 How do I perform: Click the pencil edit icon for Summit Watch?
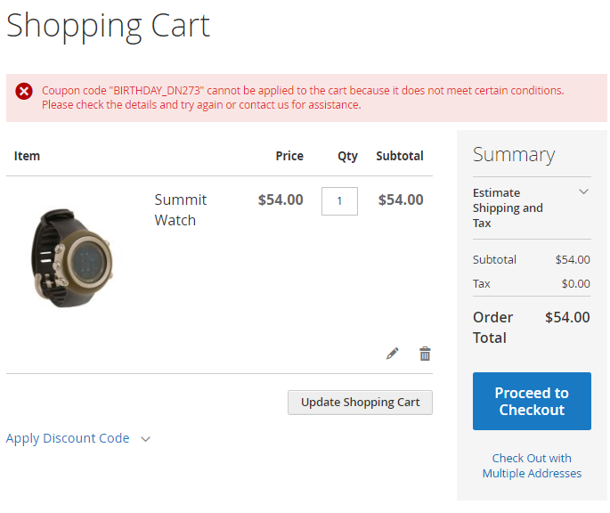pyautogui.click(x=393, y=354)
